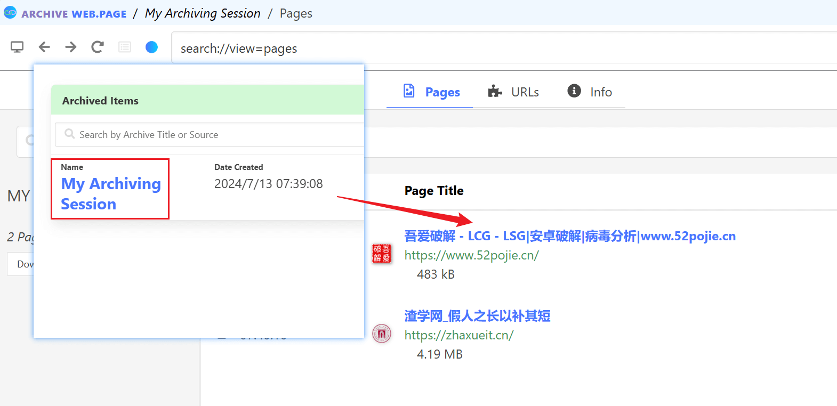Go back with the left arrow
Image resolution: width=837 pixels, height=406 pixels.
point(44,47)
